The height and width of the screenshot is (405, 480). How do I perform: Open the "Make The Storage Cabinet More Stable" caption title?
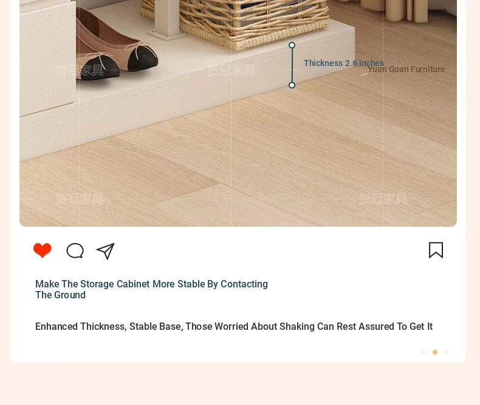(151, 289)
